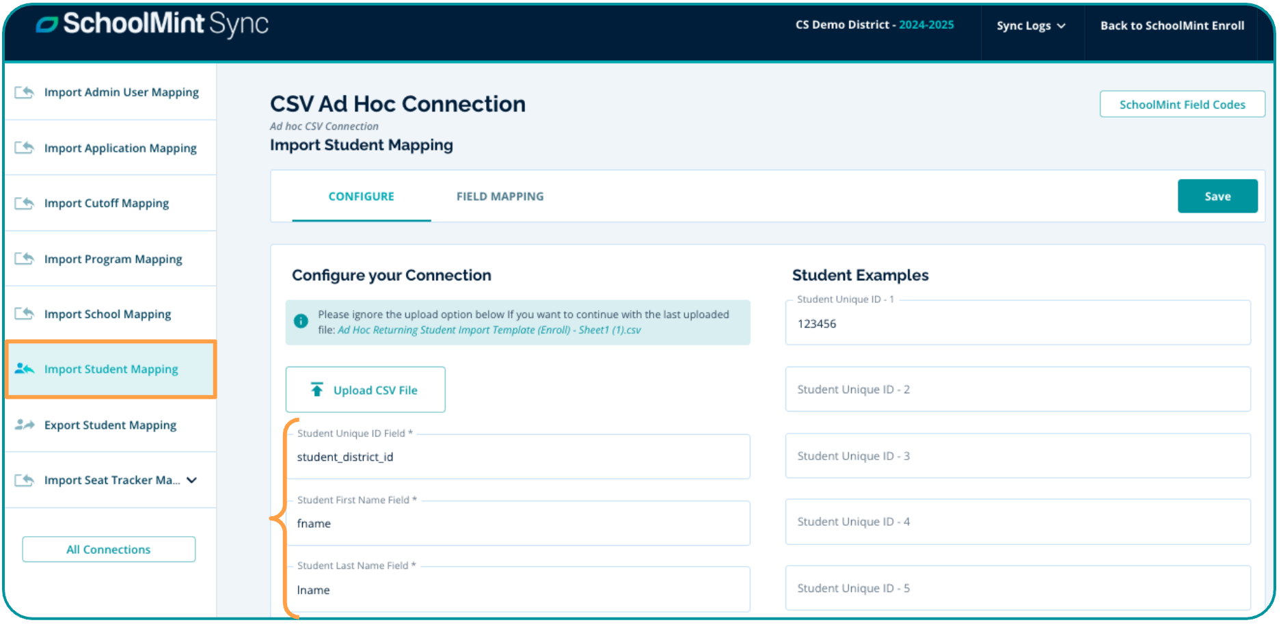
Task: Click the Import Application Mapping sidebar icon
Action: [25, 148]
